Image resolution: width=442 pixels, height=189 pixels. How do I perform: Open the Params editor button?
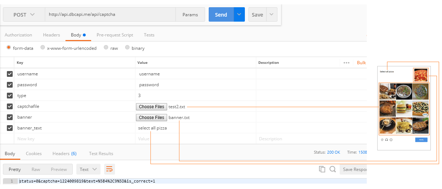190,15
